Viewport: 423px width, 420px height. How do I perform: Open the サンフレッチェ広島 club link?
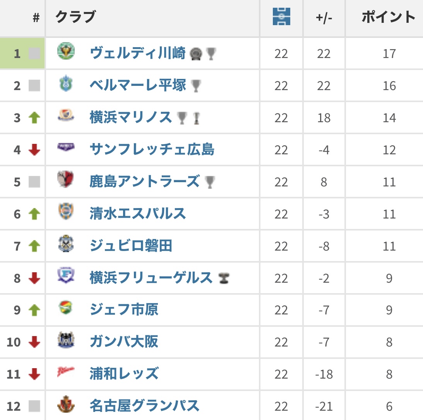(152, 149)
